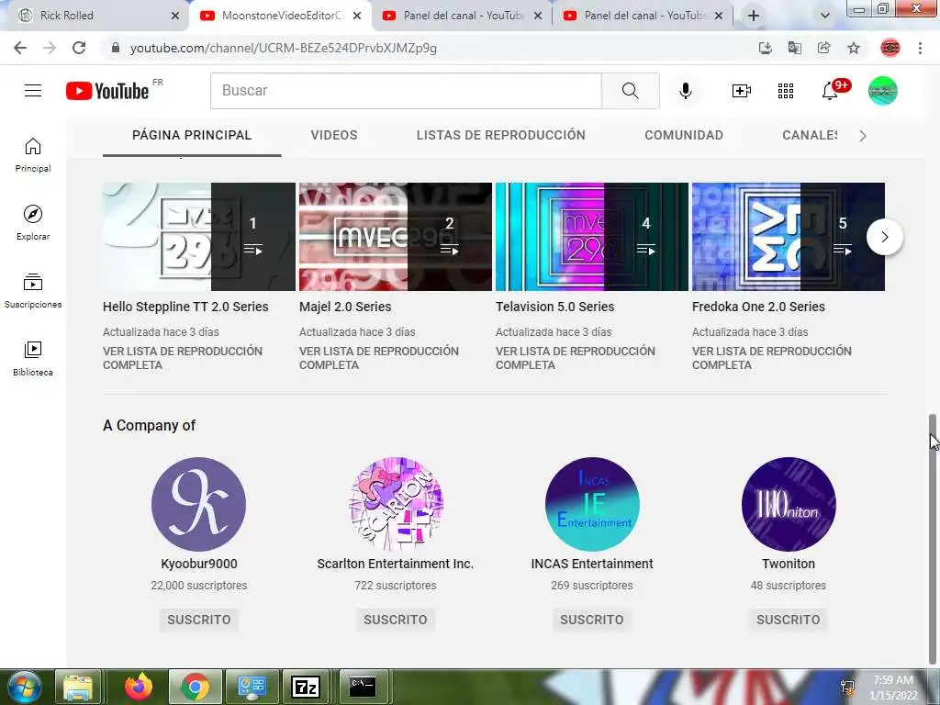This screenshot has height=705, width=940.
Task: Open the Kyoobur9000 channel name link
Action: tap(199, 564)
